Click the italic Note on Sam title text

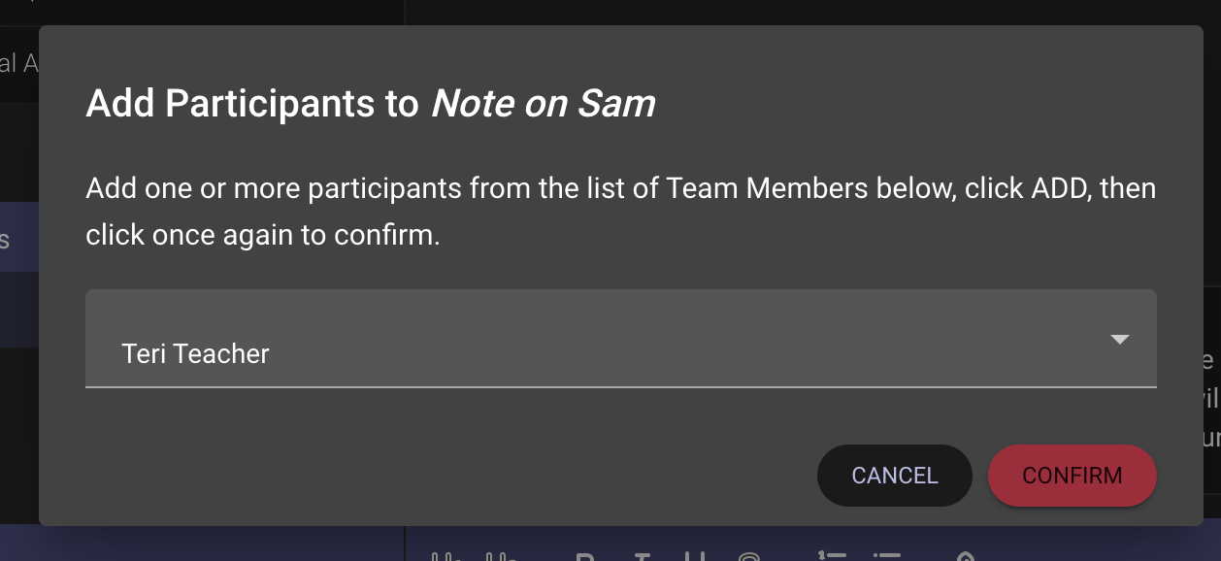[x=543, y=103]
